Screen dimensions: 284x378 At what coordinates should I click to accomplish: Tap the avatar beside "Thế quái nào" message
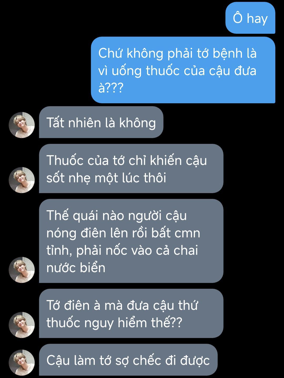tap(22, 270)
